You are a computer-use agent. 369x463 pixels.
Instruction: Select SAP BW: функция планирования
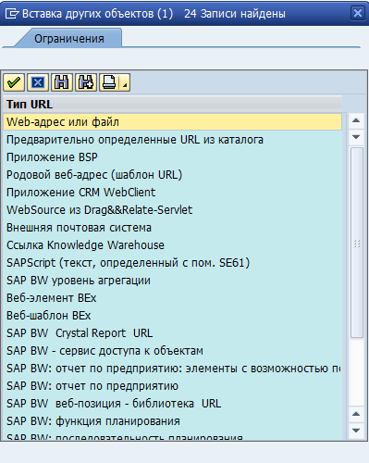click(173, 421)
